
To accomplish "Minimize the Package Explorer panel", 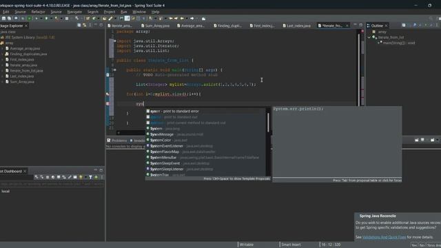I will (96, 25).
